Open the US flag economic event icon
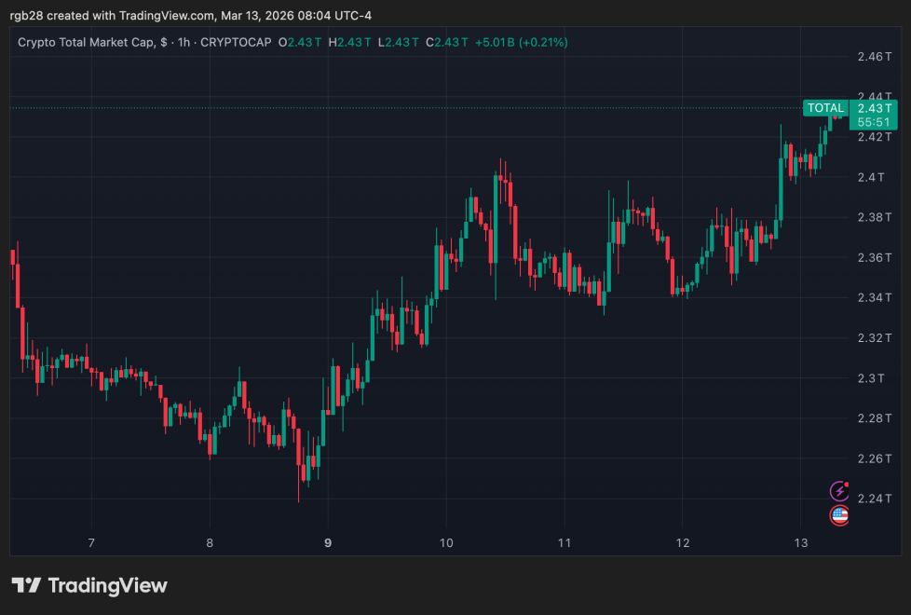 (x=839, y=514)
